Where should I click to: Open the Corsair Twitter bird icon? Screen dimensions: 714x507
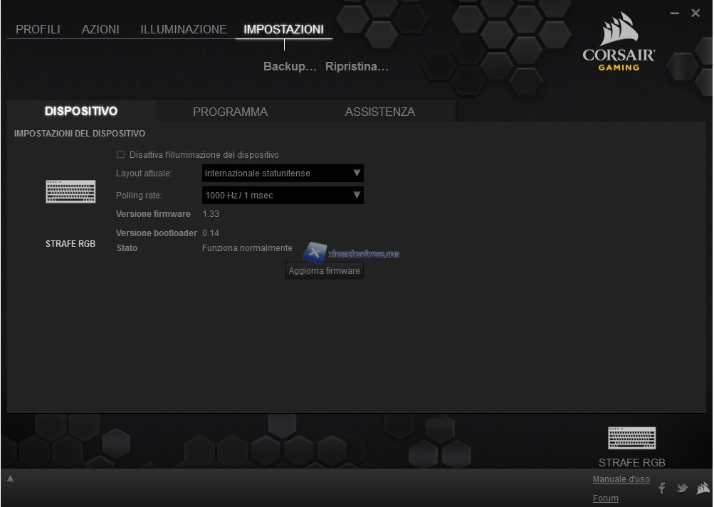point(682,488)
